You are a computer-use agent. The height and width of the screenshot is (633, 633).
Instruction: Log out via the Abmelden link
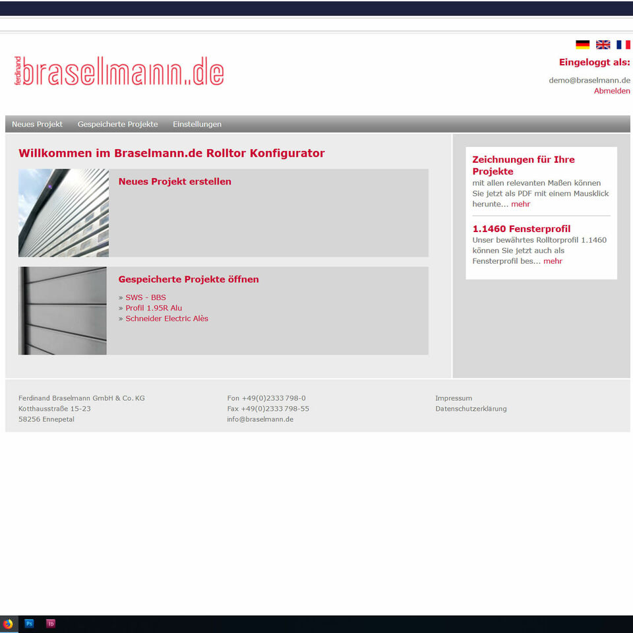(x=611, y=91)
